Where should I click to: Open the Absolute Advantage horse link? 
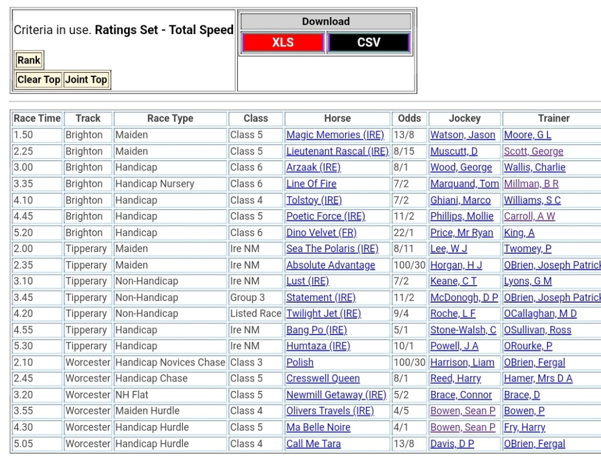330,265
